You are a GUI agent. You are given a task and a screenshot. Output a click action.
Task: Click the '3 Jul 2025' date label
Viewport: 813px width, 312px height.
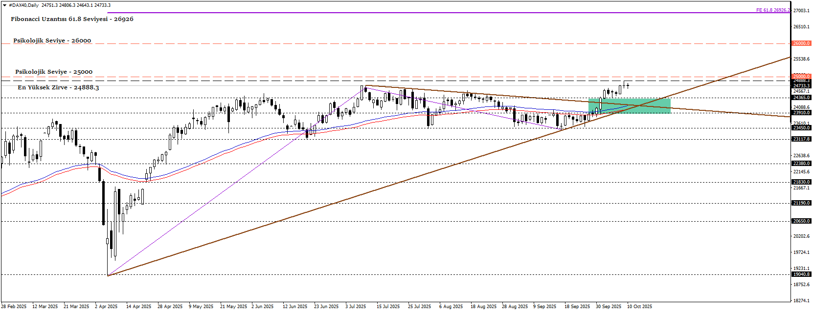[x=356, y=307]
